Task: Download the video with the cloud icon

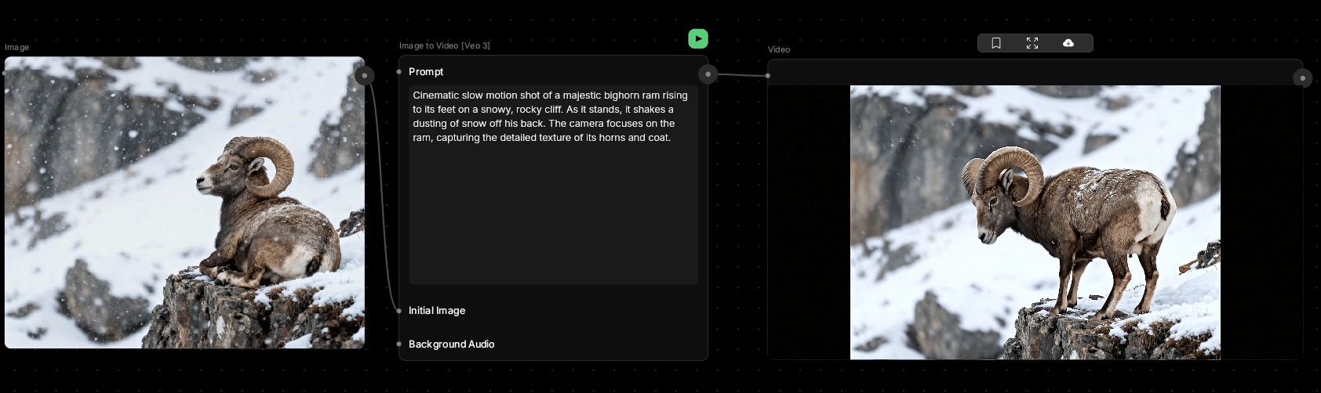Action: 1068,43
